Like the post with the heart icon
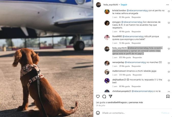This screenshot has width=172, height=117. (98, 97)
